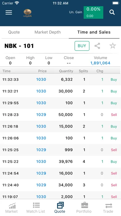Select the Quote bottom tab

pos(60,208)
